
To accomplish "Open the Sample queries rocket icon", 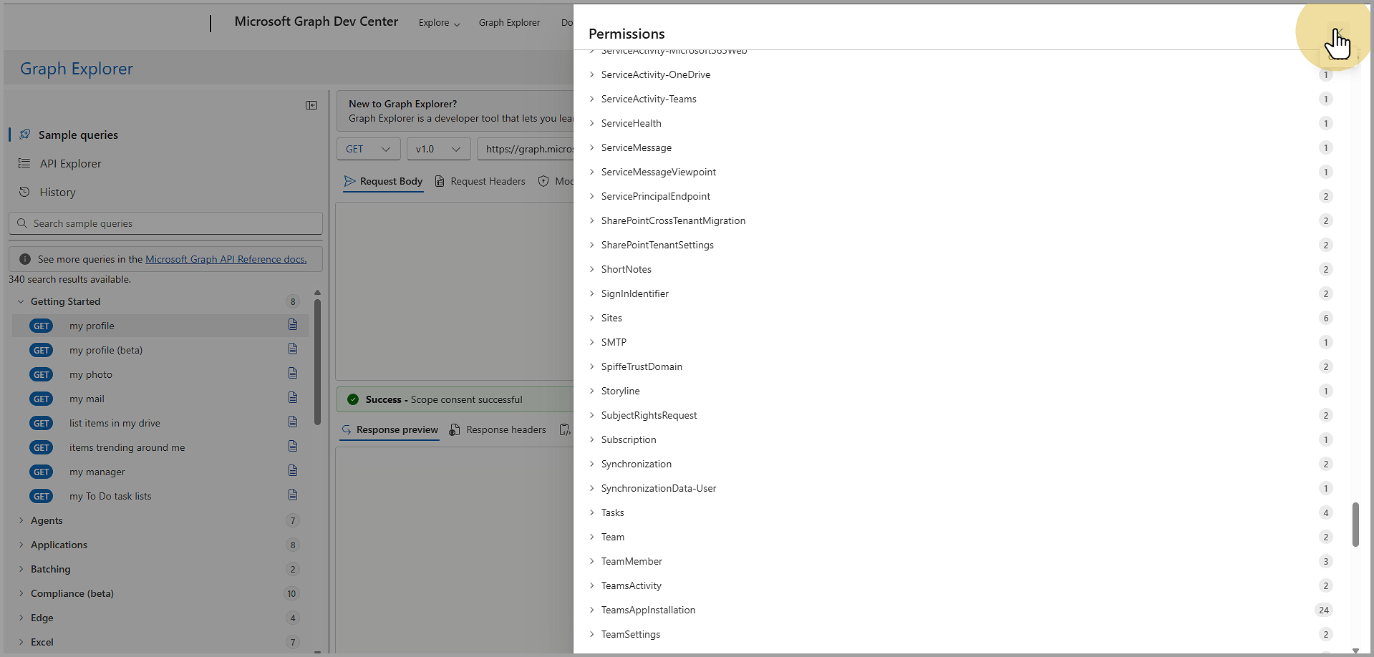I will [x=25, y=135].
